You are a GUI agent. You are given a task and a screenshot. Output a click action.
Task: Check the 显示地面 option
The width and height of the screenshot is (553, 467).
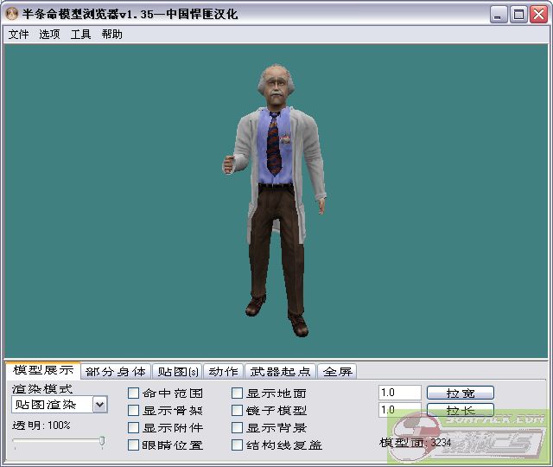tap(238, 393)
